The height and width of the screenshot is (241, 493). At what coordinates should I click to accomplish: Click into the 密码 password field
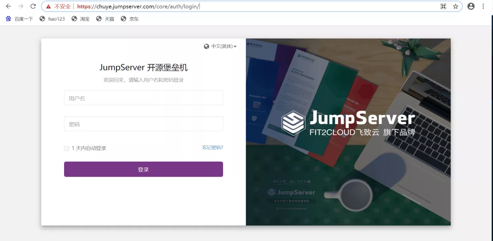pos(143,124)
